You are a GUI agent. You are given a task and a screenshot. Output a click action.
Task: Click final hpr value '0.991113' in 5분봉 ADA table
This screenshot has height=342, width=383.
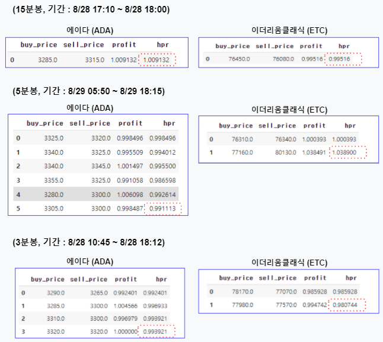(x=162, y=209)
